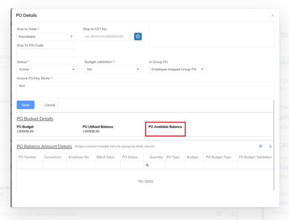Click the Ship To PIN Code field
This screenshot has width=289, height=220.
tap(46, 53)
